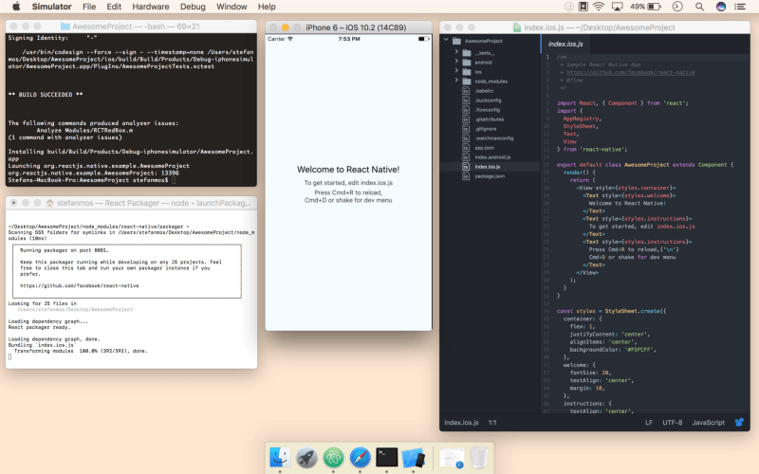Click the bash terminal prompt cursor
759x474 pixels.
pyautogui.click(x=174, y=180)
